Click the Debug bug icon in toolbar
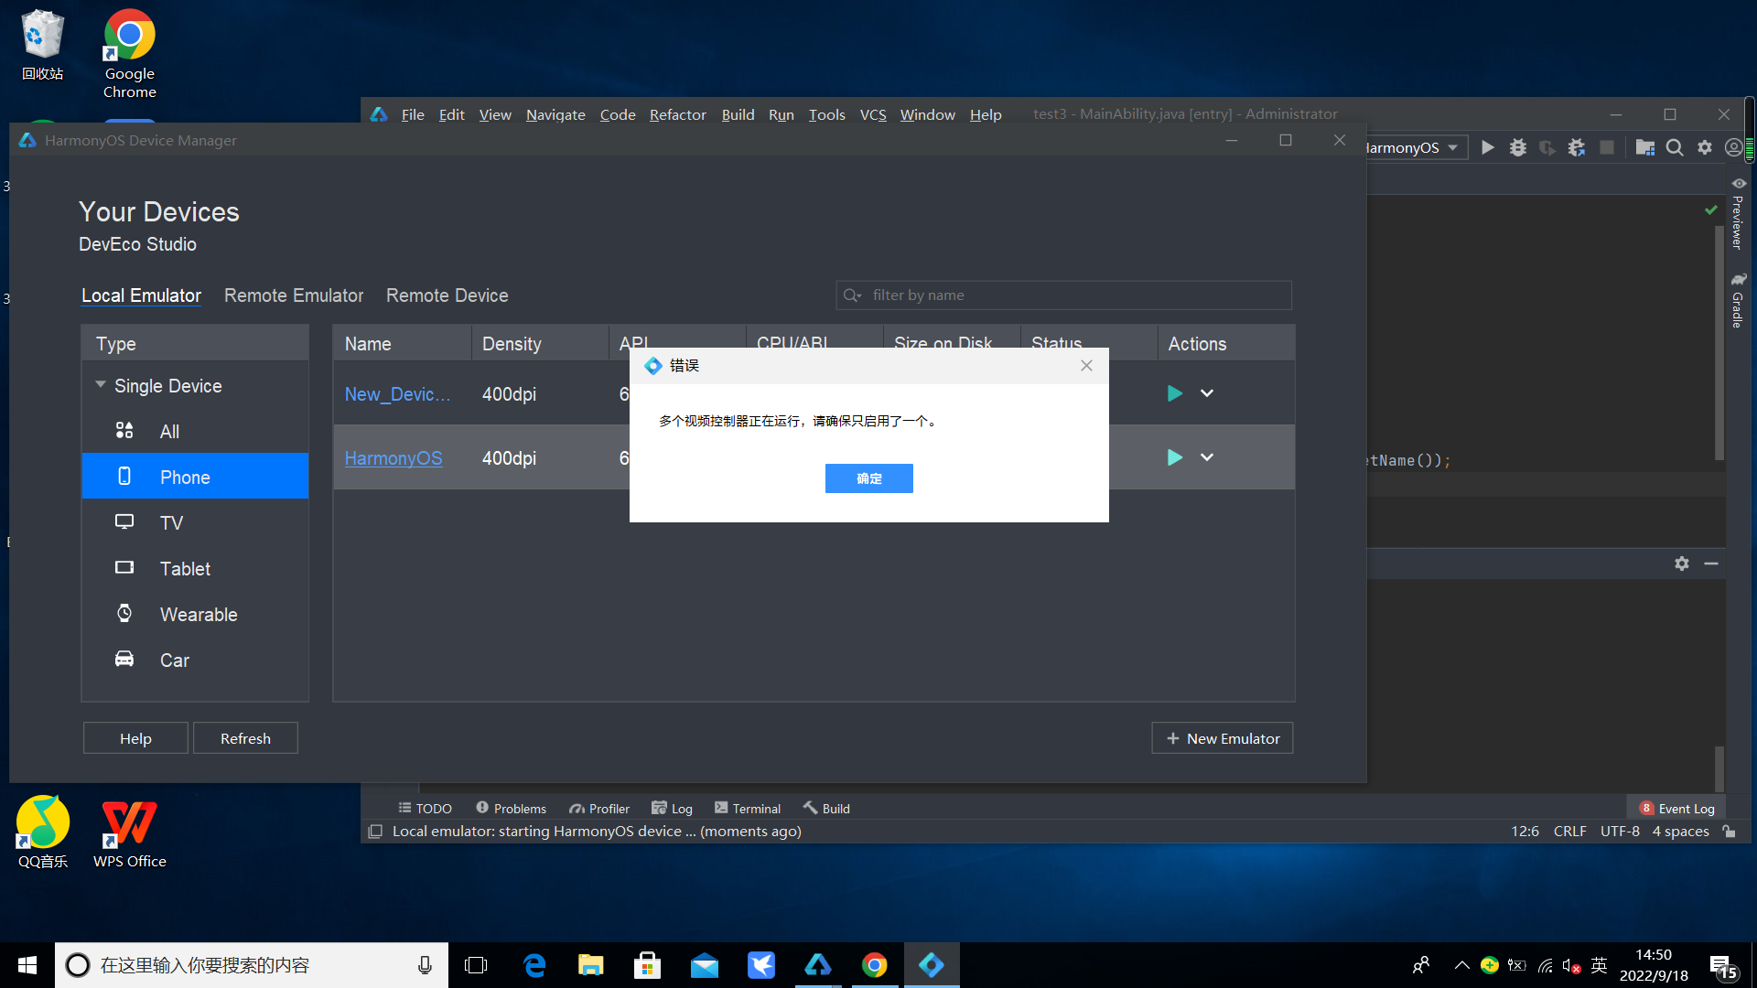Screen dimensions: 1757x988 pos(1518,147)
